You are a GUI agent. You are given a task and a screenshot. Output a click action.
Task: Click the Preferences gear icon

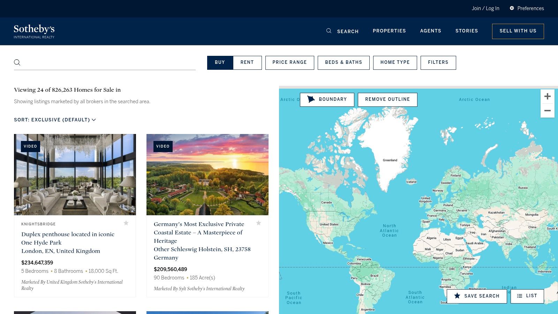512,8
